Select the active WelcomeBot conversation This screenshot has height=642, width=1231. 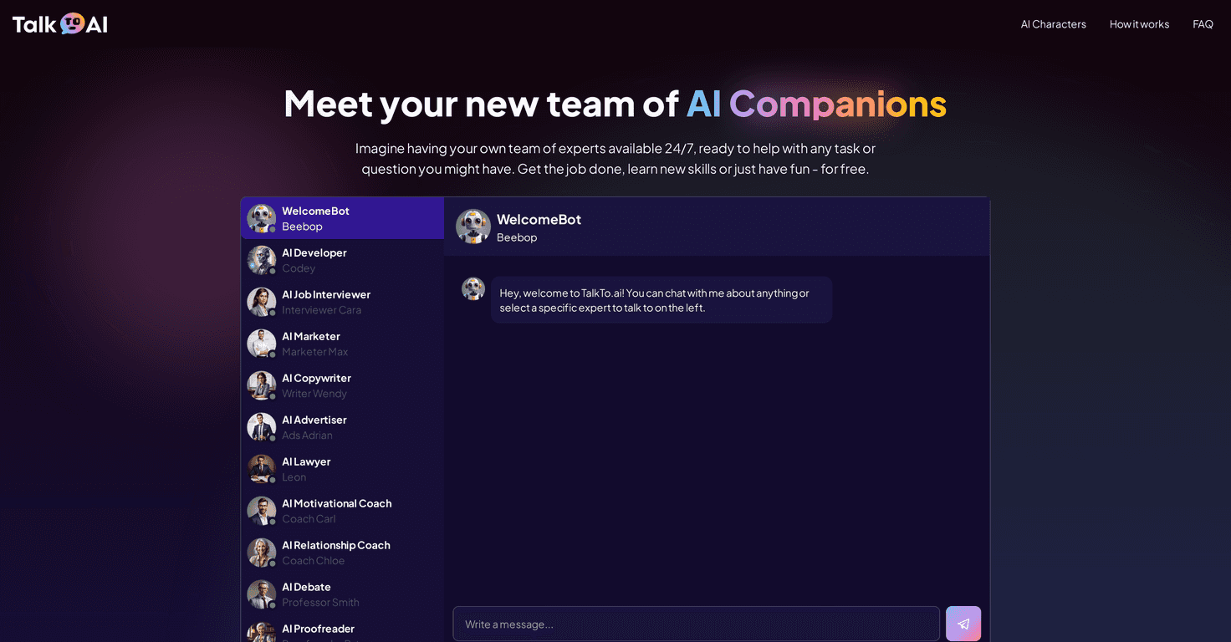342,217
